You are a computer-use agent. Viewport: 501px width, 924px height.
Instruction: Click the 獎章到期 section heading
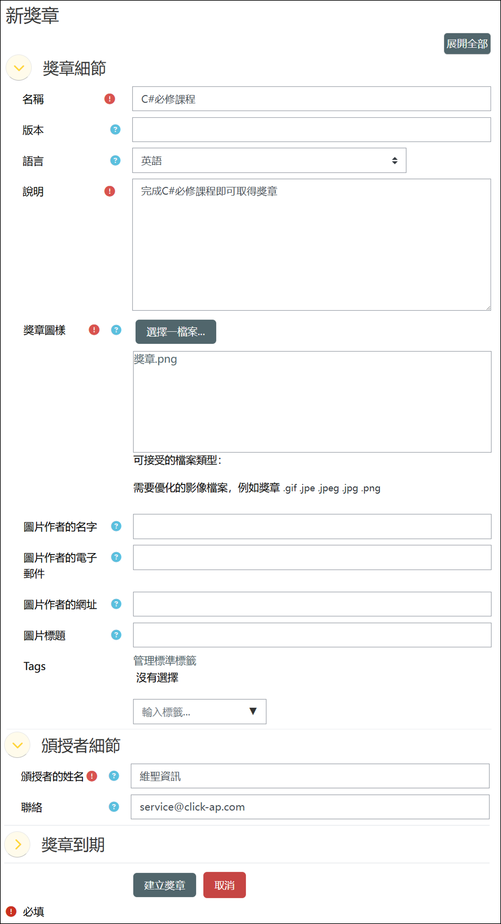73,845
